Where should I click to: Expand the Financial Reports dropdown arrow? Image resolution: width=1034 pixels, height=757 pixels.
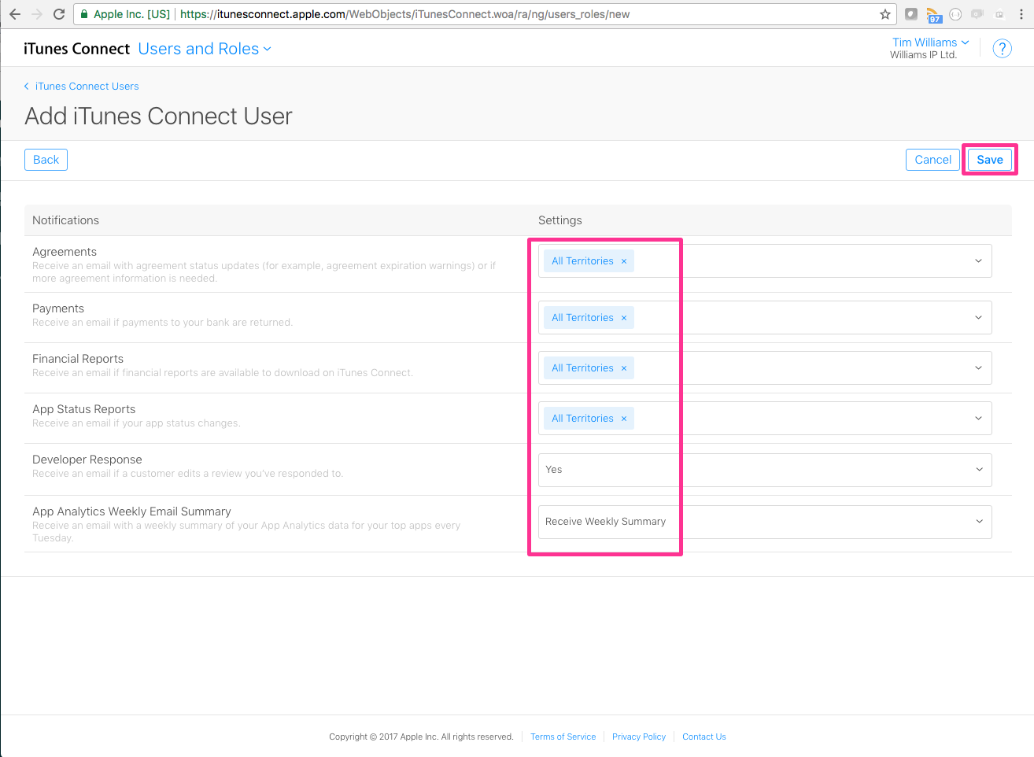point(978,368)
